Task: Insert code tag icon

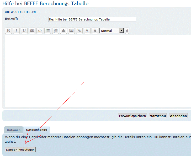Action: point(40,31)
